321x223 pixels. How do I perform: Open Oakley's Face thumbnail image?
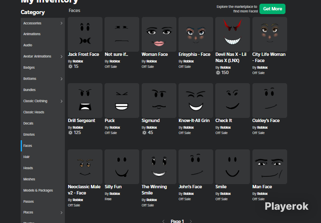pyautogui.click(x=270, y=101)
